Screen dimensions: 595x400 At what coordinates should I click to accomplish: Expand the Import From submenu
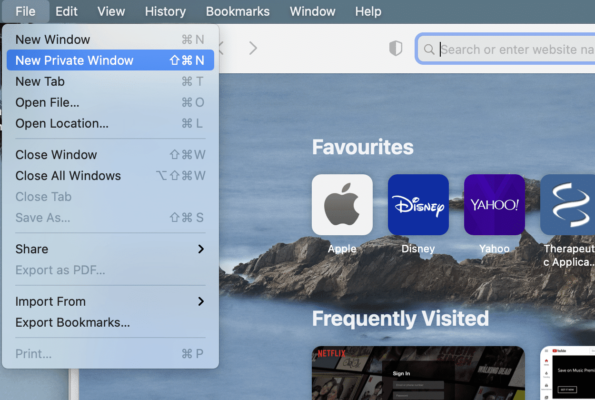[110, 301]
